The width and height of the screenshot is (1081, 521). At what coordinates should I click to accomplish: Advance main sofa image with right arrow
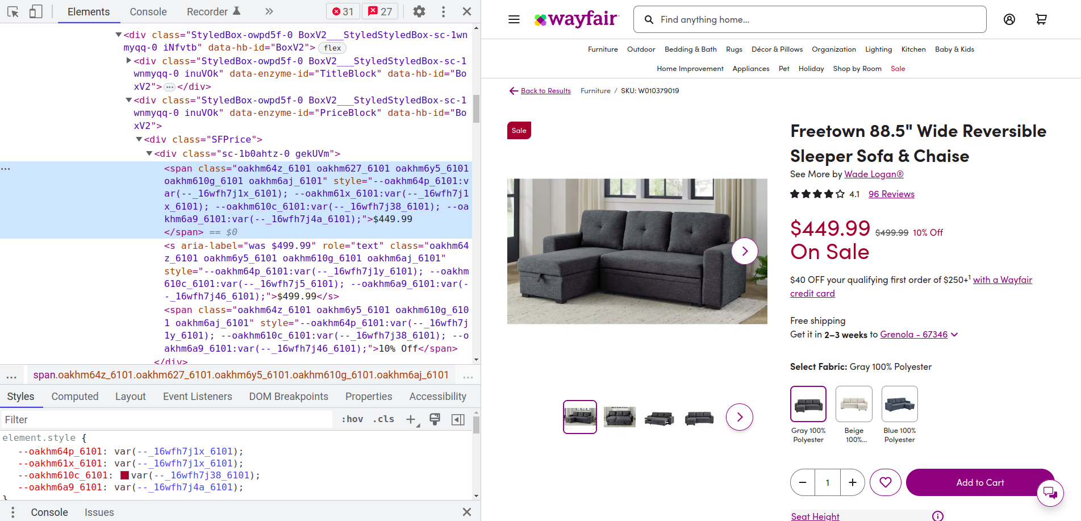[745, 251]
